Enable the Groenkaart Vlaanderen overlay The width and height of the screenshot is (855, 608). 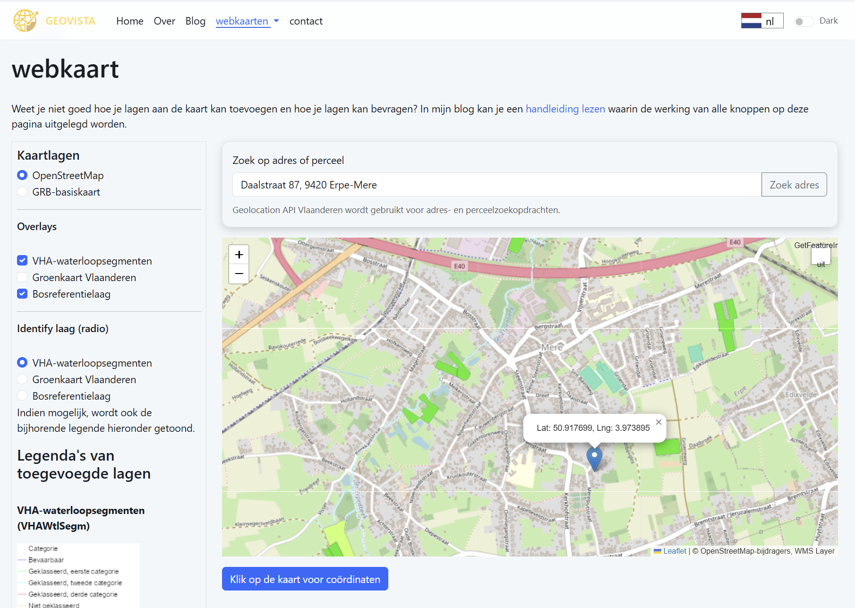22,277
